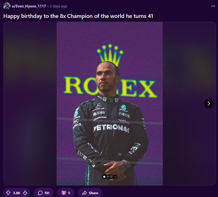Click the share arrow icon

85,193
